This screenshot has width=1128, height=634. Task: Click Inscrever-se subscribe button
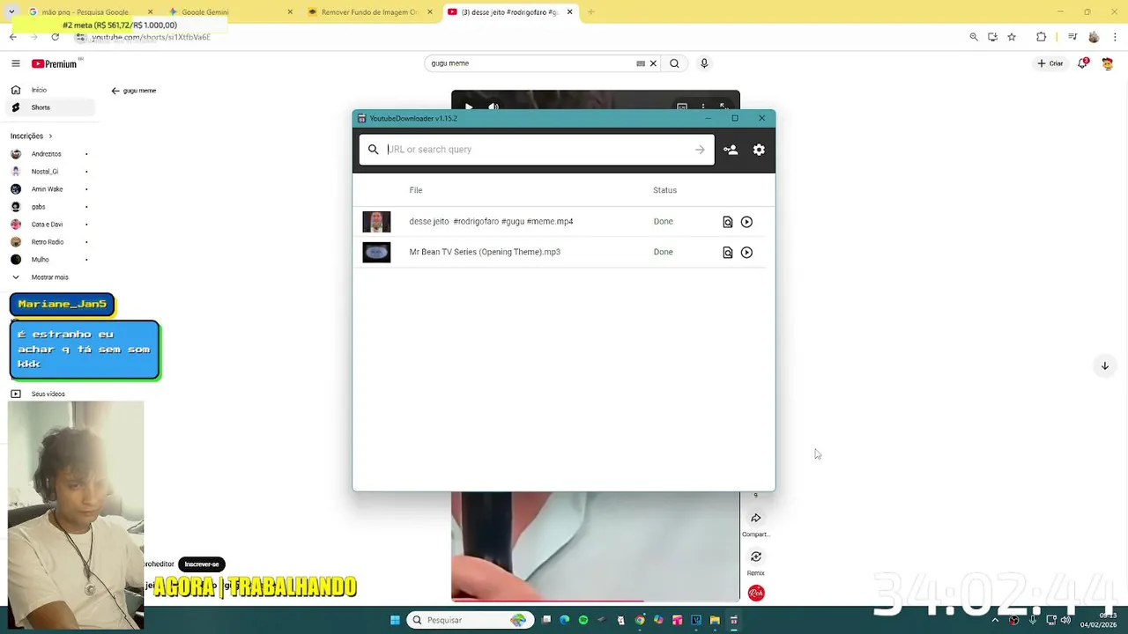coord(202,564)
